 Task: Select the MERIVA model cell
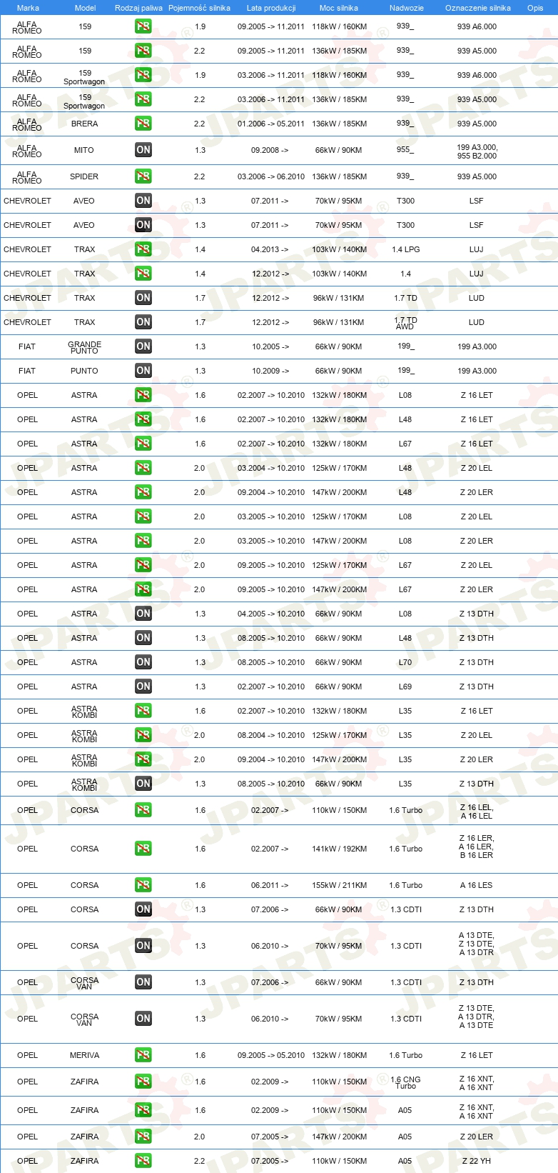pos(84,1055)
